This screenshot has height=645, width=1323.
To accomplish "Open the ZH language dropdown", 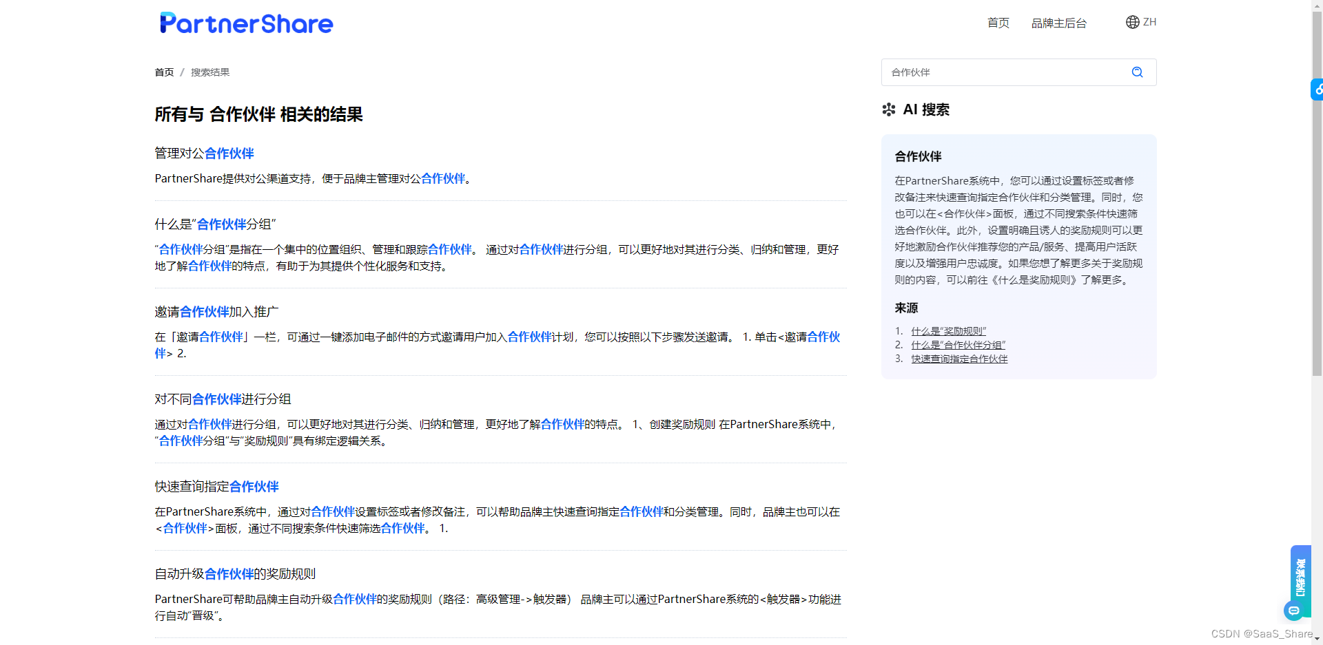I will pyautogui.click(x=1149, y=21).
